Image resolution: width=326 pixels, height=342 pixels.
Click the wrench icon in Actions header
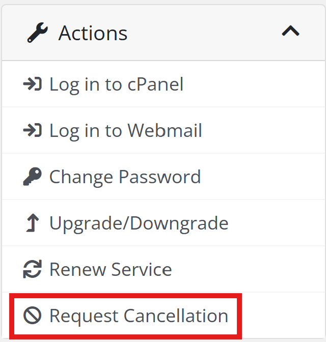[37, 33]
